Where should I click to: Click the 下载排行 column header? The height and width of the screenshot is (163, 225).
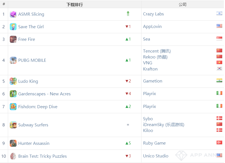point(75,4)
